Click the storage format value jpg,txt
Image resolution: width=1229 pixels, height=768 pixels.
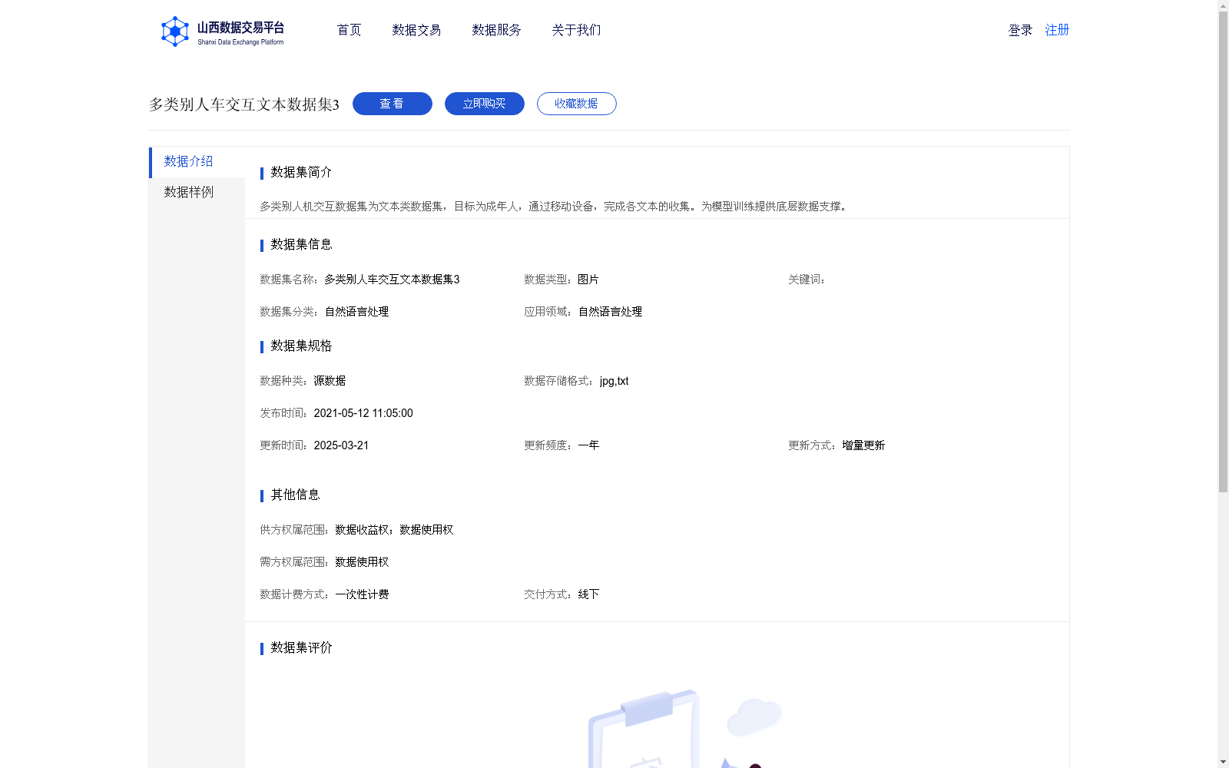click(614, 381)
